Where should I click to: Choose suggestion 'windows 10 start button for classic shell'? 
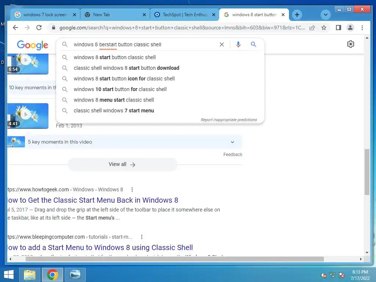click(x=160, y=89)
